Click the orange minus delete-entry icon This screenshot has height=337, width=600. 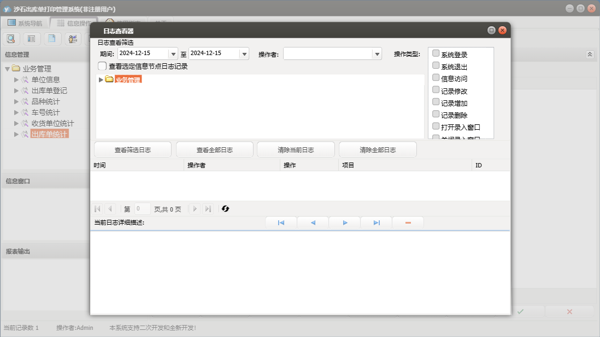pyautogui.click(x=408, y=222)
